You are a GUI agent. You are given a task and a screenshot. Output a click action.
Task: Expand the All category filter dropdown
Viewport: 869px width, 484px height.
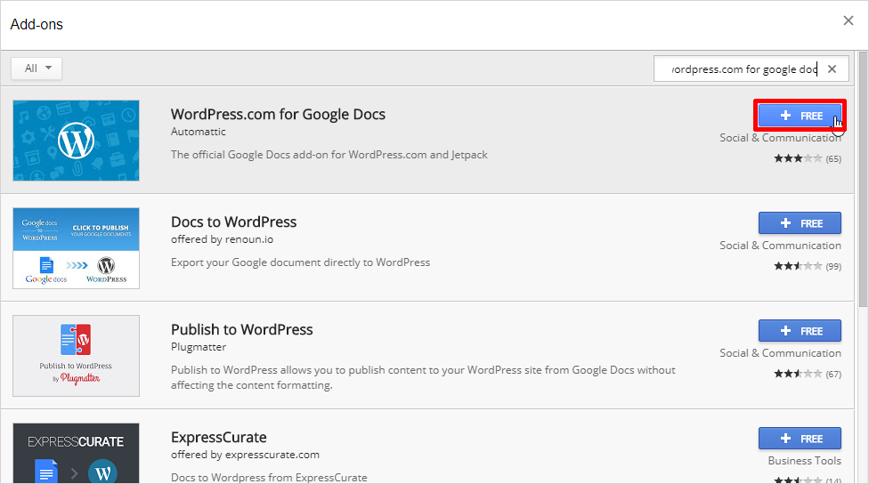point(37,69)
